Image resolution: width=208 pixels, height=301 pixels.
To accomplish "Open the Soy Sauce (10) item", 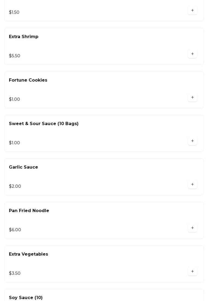I will [26, 297].
